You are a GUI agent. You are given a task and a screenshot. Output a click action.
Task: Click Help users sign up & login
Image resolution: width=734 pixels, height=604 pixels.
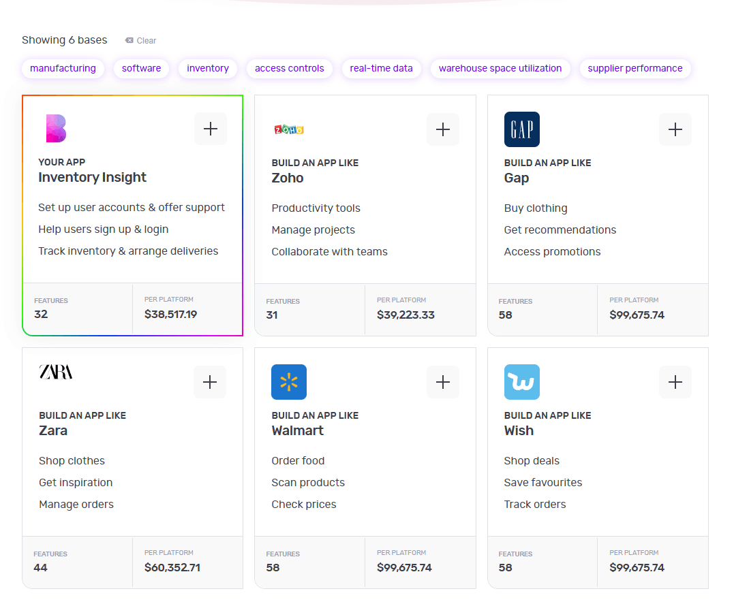(104, 229)
